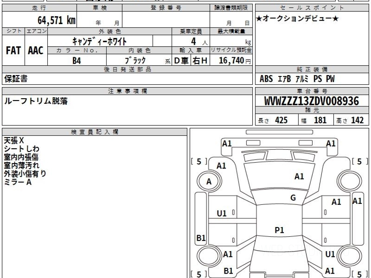Click the 純正装備 header
The width and height of the screenshot is (371, 278).
click(x=312, y=69)
